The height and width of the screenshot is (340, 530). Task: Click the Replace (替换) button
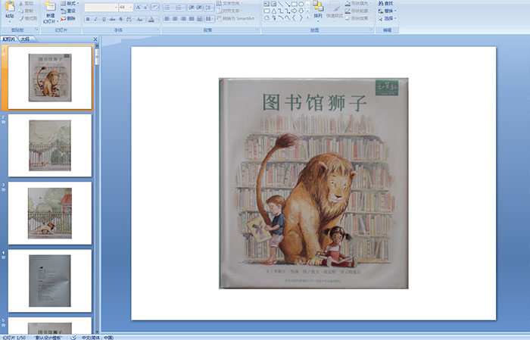click(386, 11)
